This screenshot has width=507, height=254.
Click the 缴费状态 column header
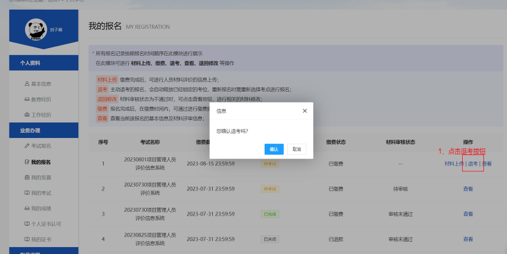pyautogui.click(x=336, y=142)
